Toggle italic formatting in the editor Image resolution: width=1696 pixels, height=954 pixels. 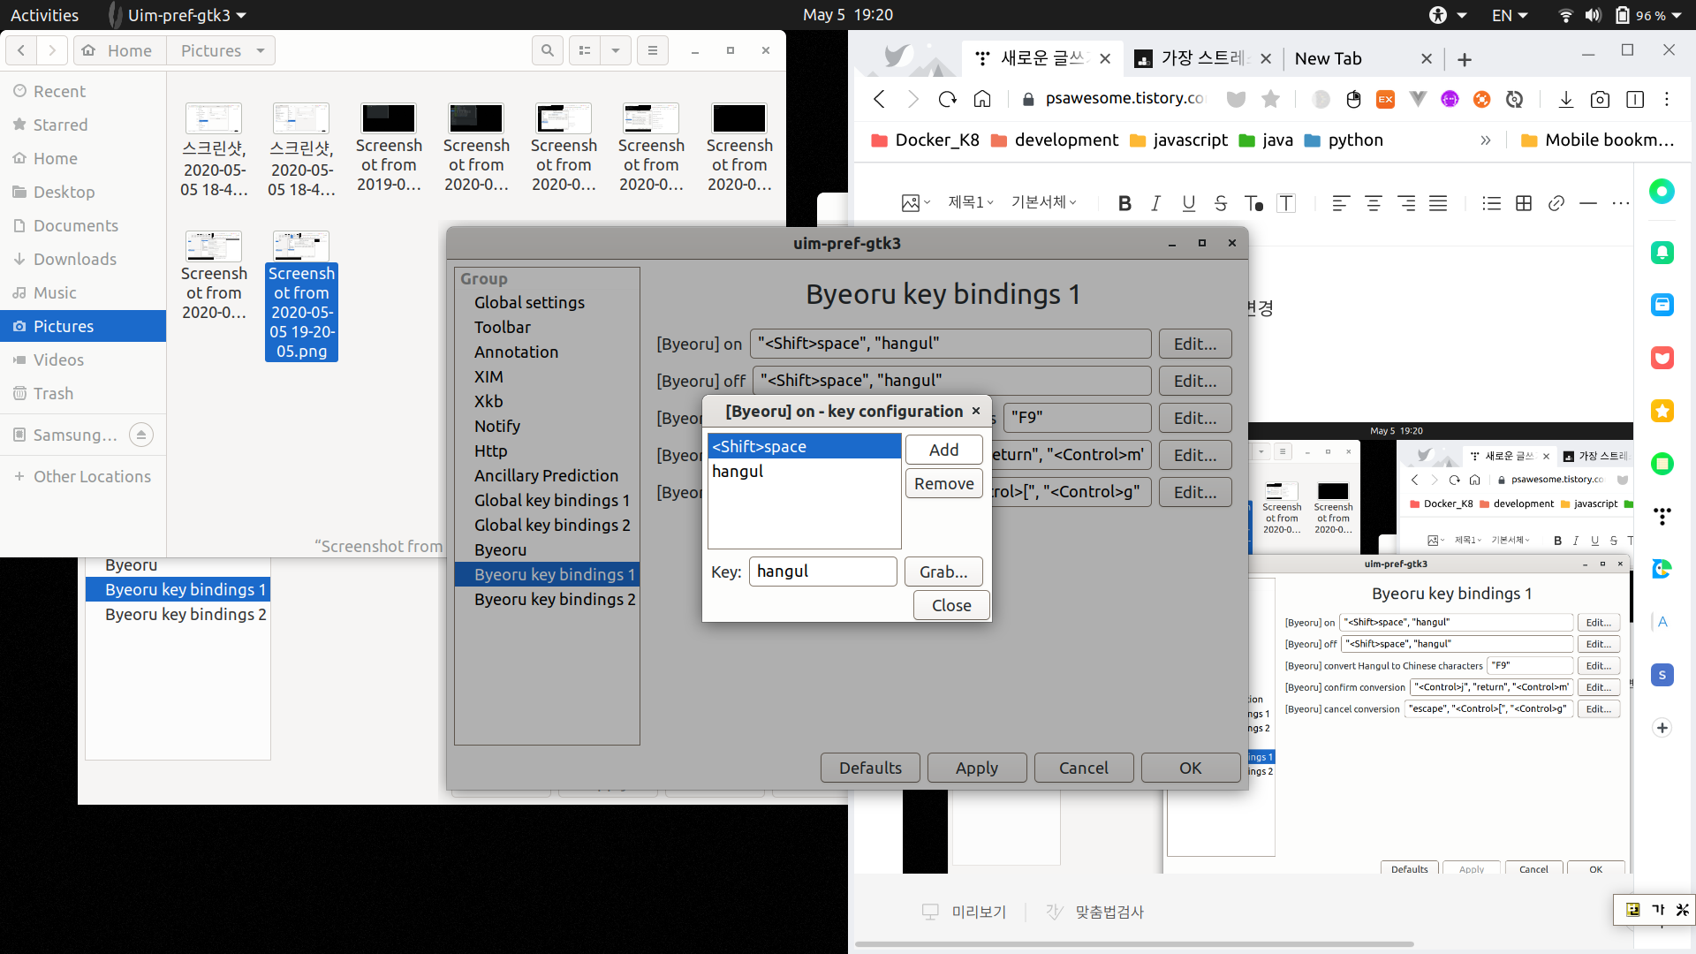click(x=1155, y=203)
